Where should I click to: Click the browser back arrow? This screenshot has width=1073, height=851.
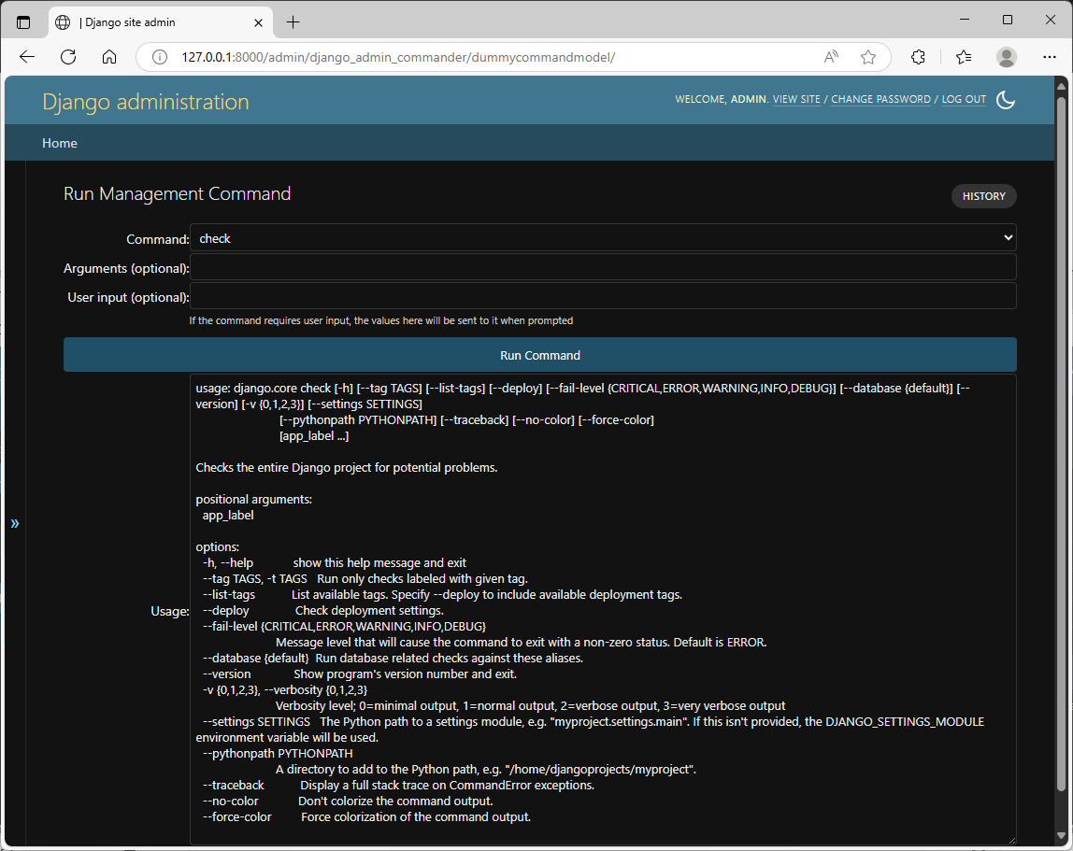27,58
